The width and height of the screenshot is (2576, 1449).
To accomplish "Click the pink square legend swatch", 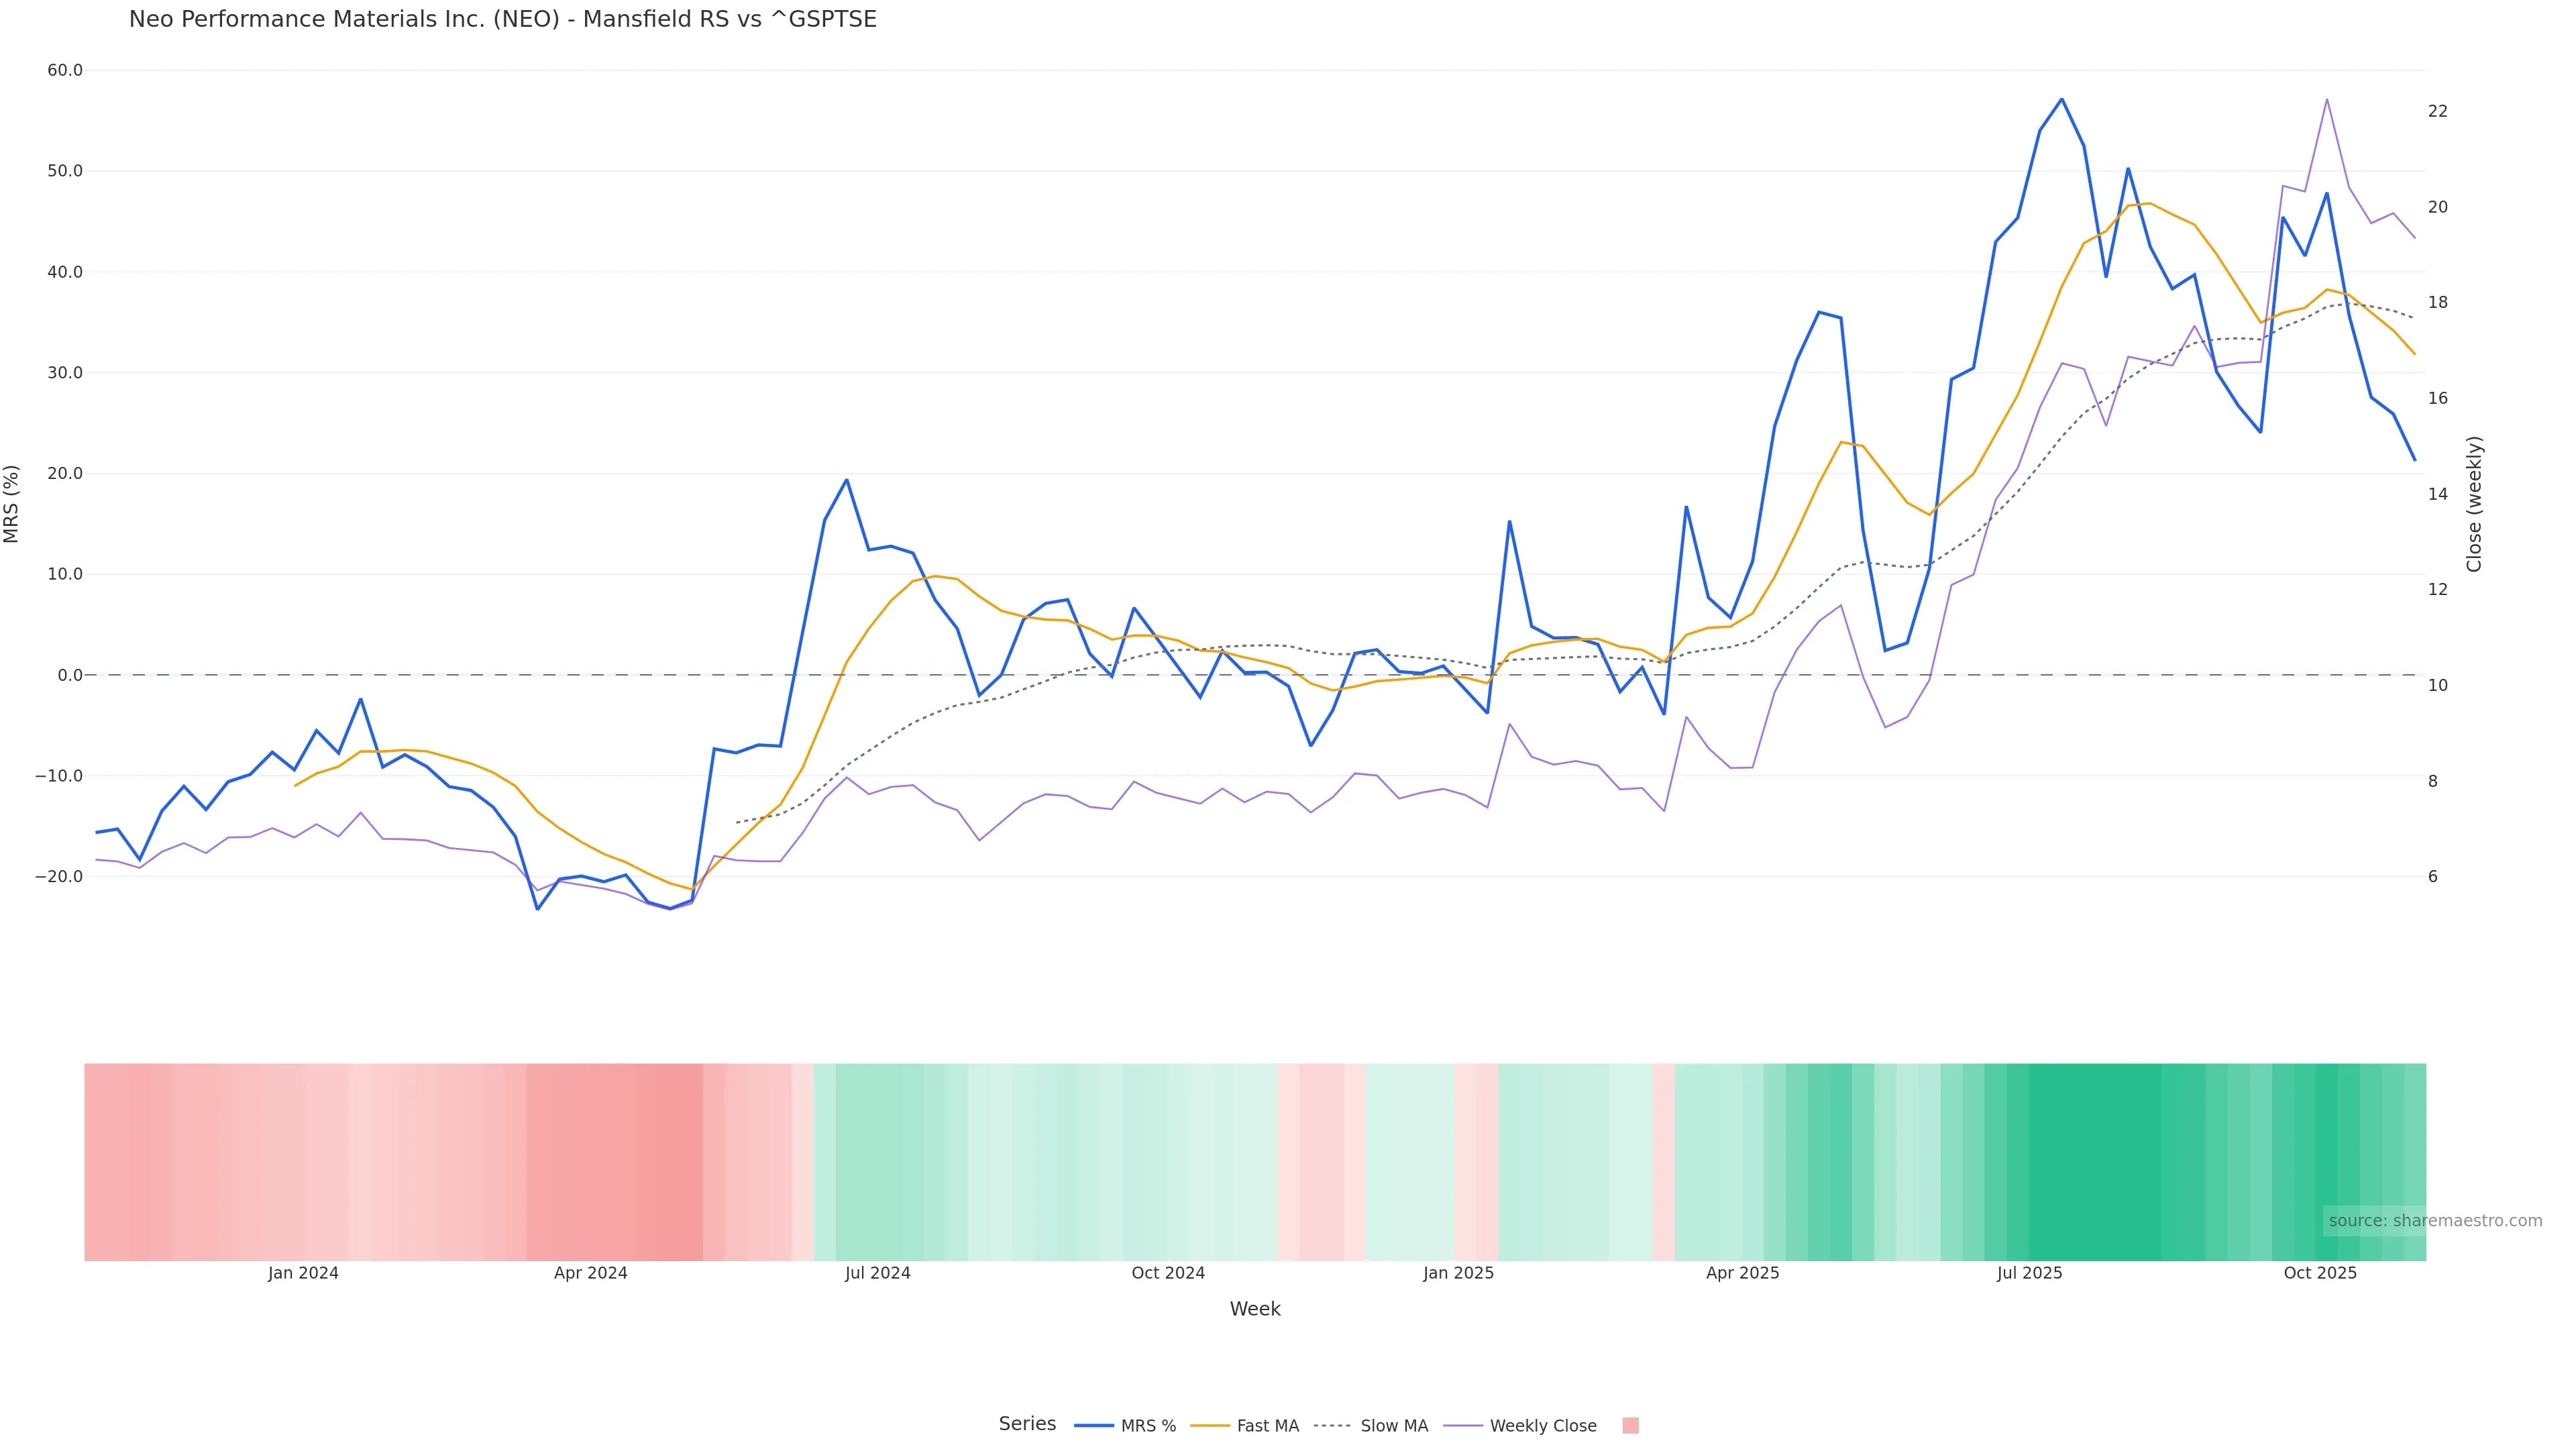I will (1630, 1426).
